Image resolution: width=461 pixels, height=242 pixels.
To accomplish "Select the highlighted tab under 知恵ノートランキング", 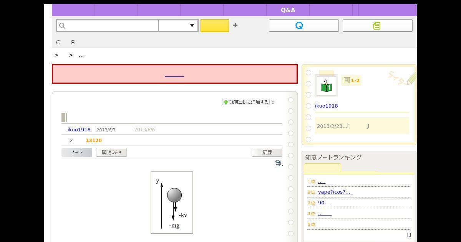I will click(x=322, y=168).
